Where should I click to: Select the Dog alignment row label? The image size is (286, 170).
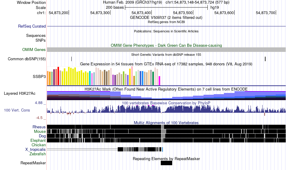[42, 136]
